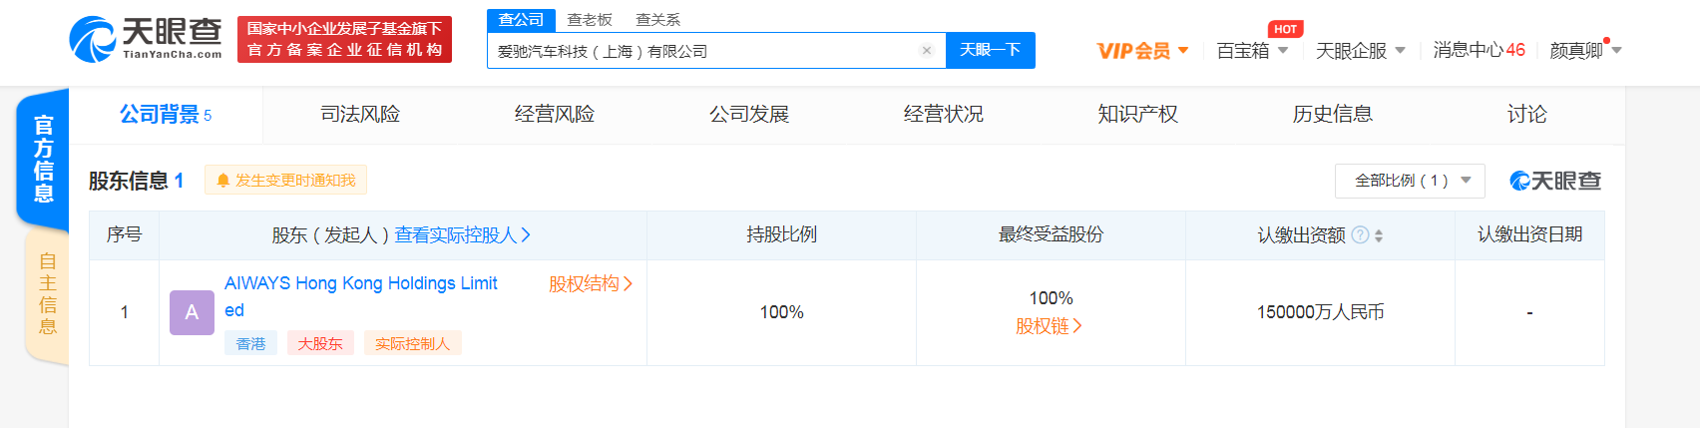Click the TianYanCha logo
Image resolution: width=1700 pixels, height=428 pixels.
coord(146,39)
